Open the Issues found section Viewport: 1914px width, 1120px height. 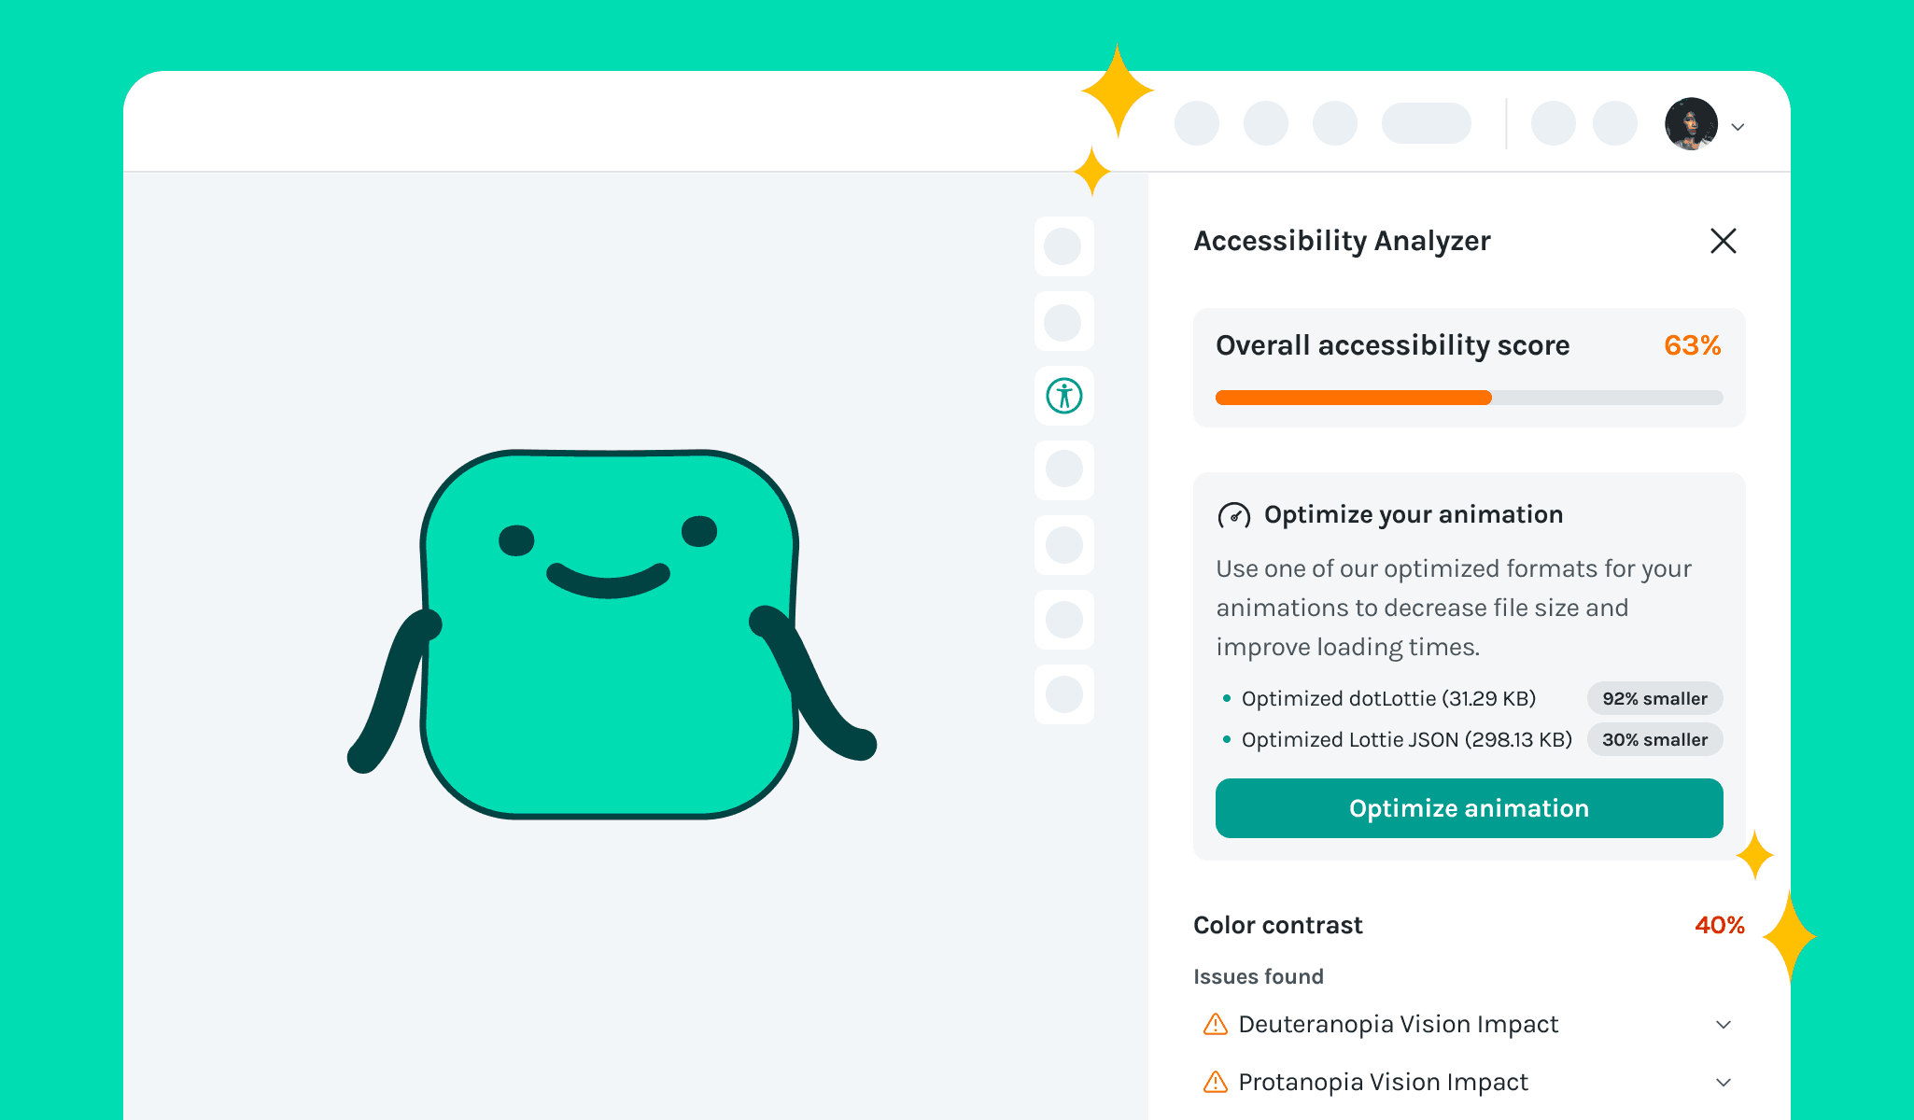pos(1258,976)
